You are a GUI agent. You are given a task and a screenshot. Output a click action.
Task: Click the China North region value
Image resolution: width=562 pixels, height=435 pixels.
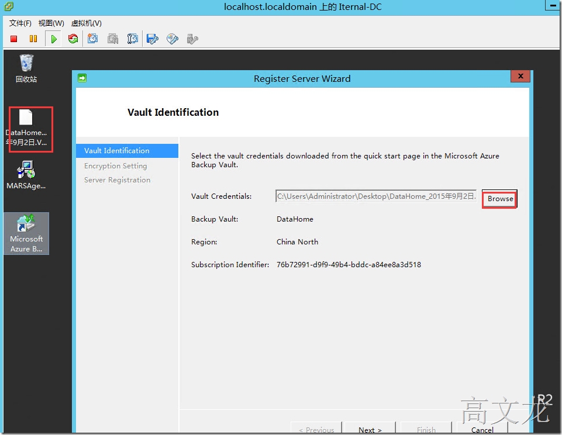pyautogui.click(x=298, y=242)
